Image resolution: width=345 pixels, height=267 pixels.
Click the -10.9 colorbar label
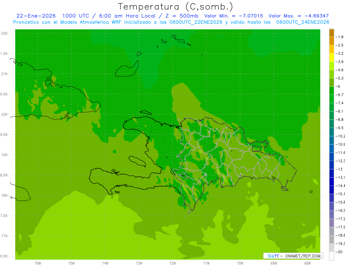pyautogui.click(x=340, y=144)
